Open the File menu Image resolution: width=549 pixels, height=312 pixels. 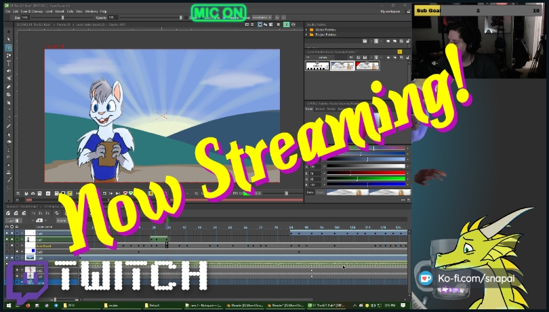pos(8,12)
